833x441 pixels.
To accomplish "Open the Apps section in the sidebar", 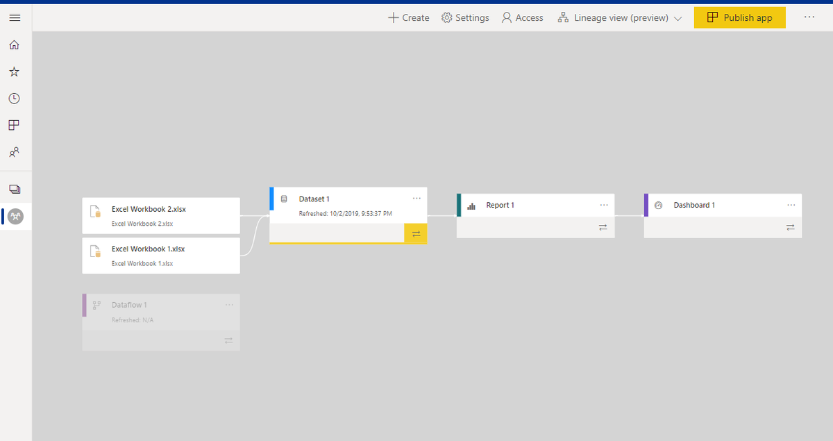I will [x=15, y=125].
